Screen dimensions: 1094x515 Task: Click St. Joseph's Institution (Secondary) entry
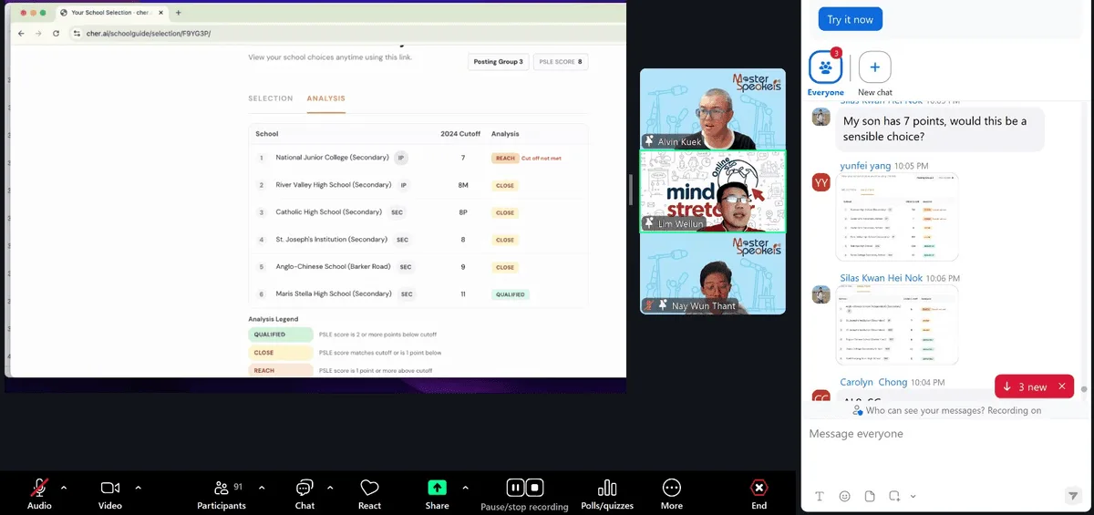tap(331, 240)
